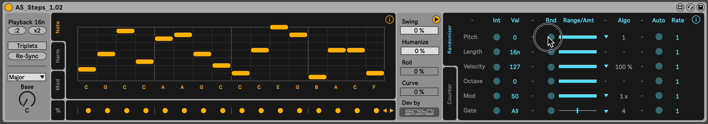
Task: Toggle the AS_Steps device activator button
Action: (9, 7)
